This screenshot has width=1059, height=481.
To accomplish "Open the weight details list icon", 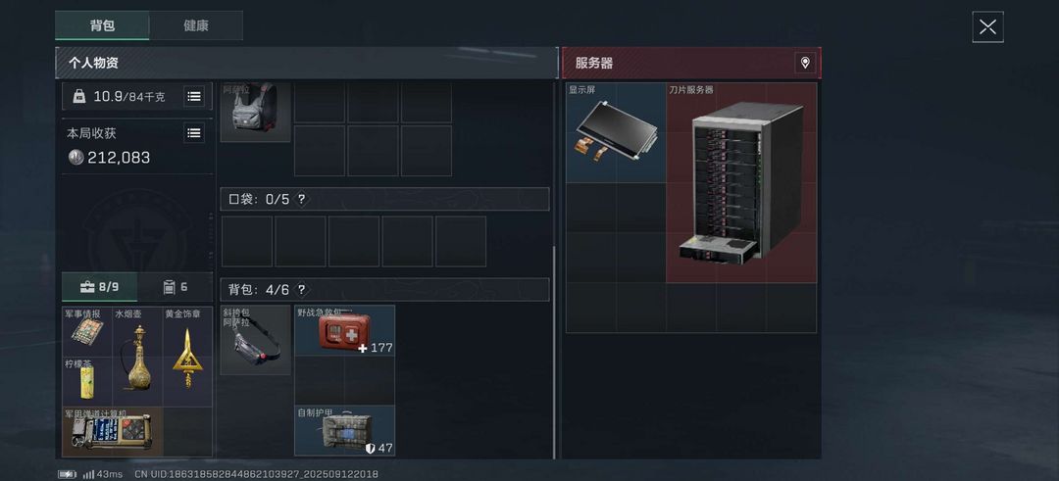I will pyautogui.click(x=194, y=96).
